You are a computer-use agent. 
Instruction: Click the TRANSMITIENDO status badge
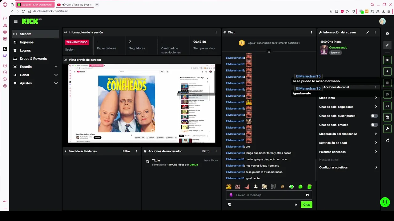click(x=77, y=42)
